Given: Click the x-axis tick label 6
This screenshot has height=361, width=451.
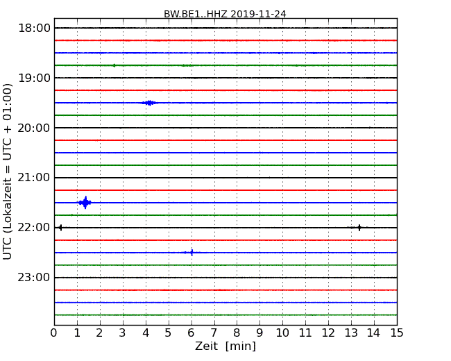Looking at the screenshot, I should click(x=191, y=333).
